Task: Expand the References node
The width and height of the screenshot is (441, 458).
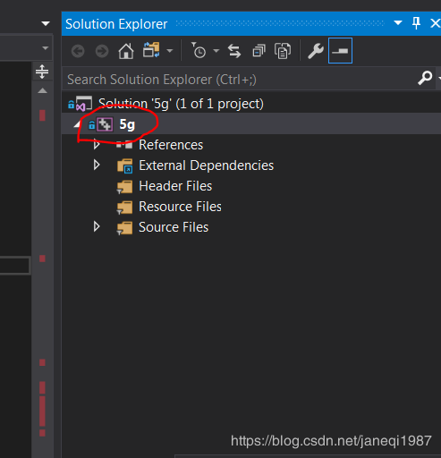Action: click(x=97, y=144)
